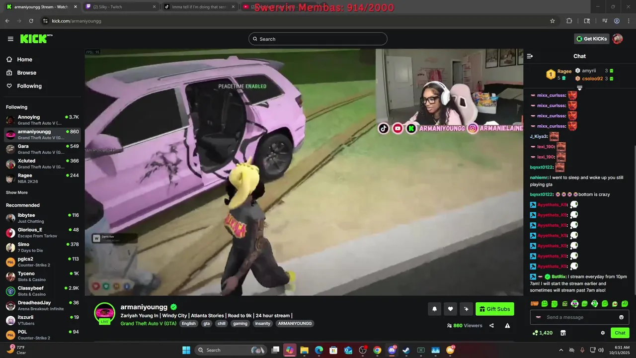Open browser extensions puzzle icon
This screenshot has width=636, height=358.
click(x=569, y=21)
